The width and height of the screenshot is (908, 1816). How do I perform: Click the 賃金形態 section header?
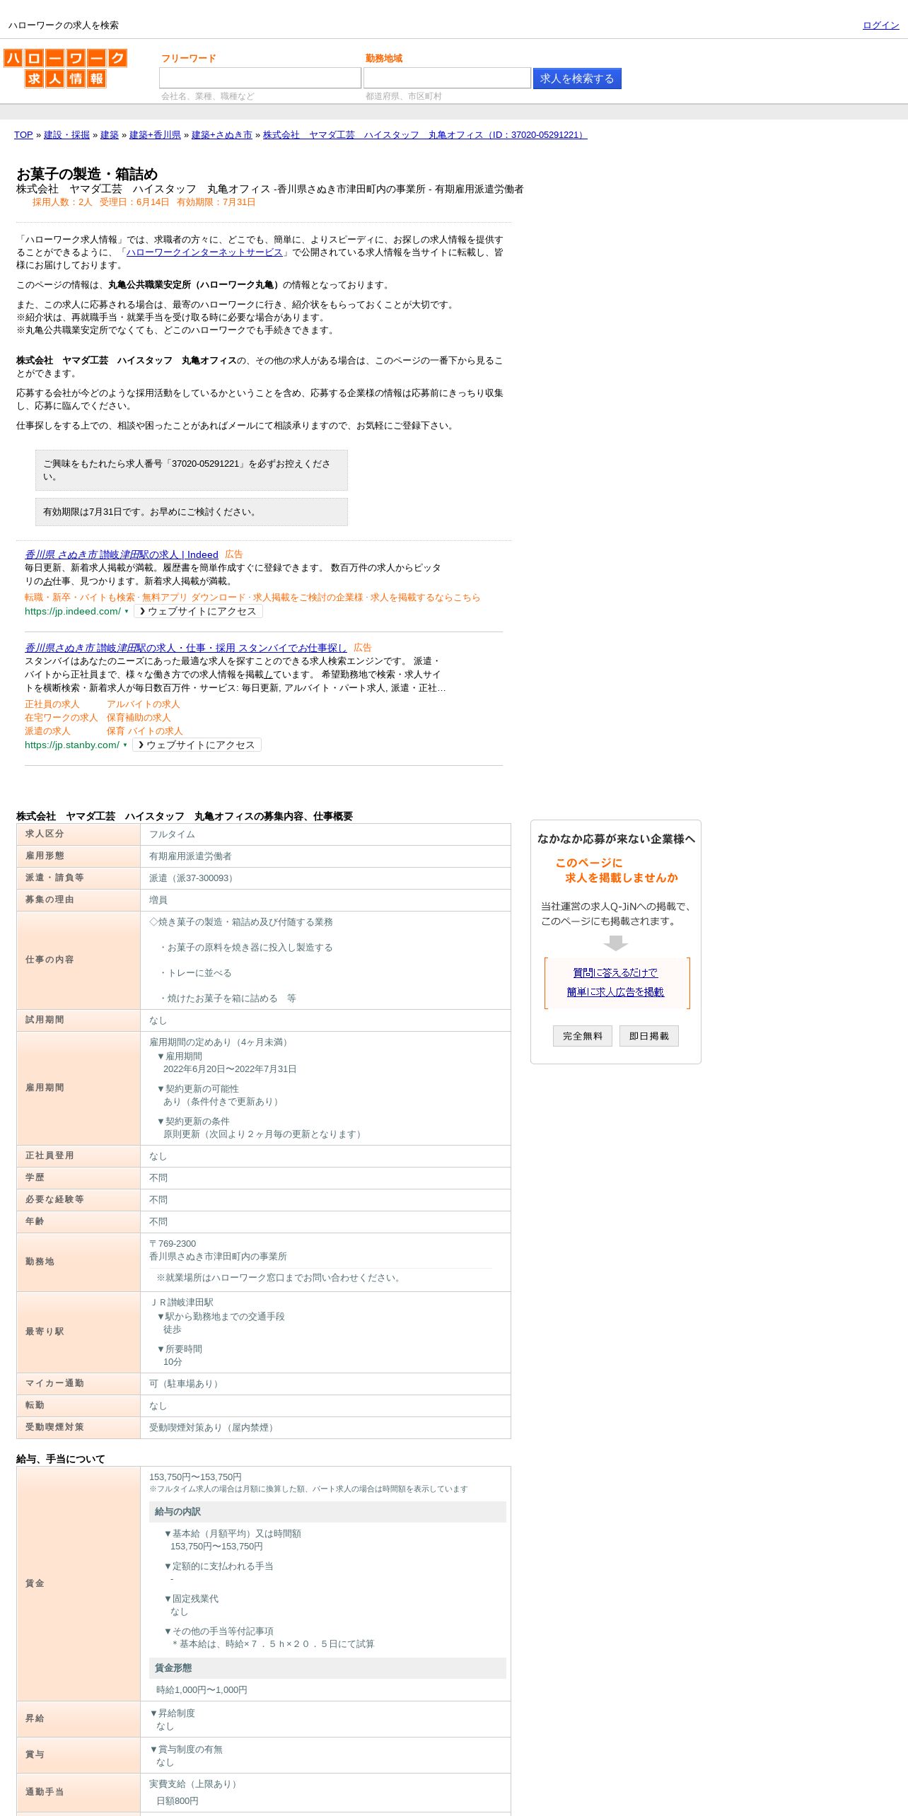(x=327, y=1668)
